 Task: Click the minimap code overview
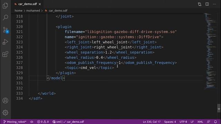tap(210, 51)
